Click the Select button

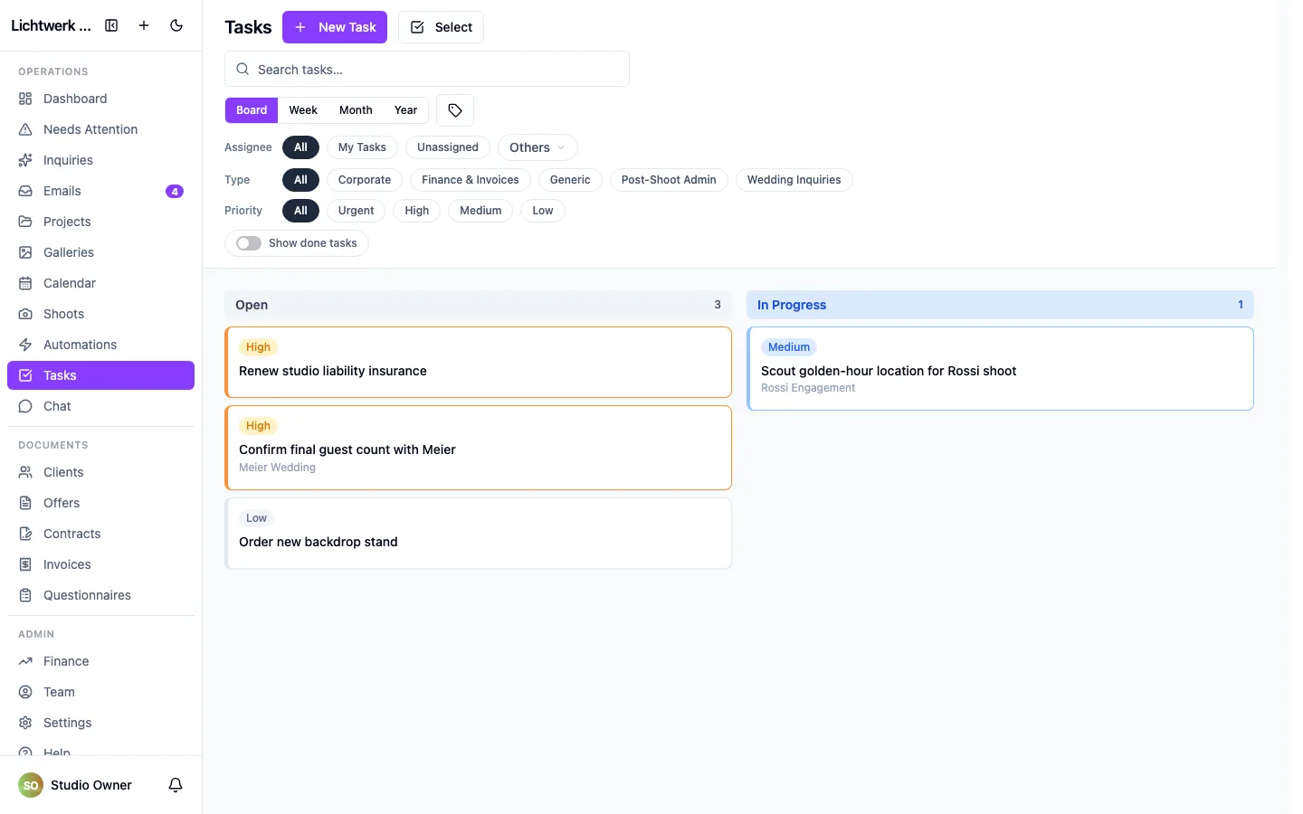point(441,27)
